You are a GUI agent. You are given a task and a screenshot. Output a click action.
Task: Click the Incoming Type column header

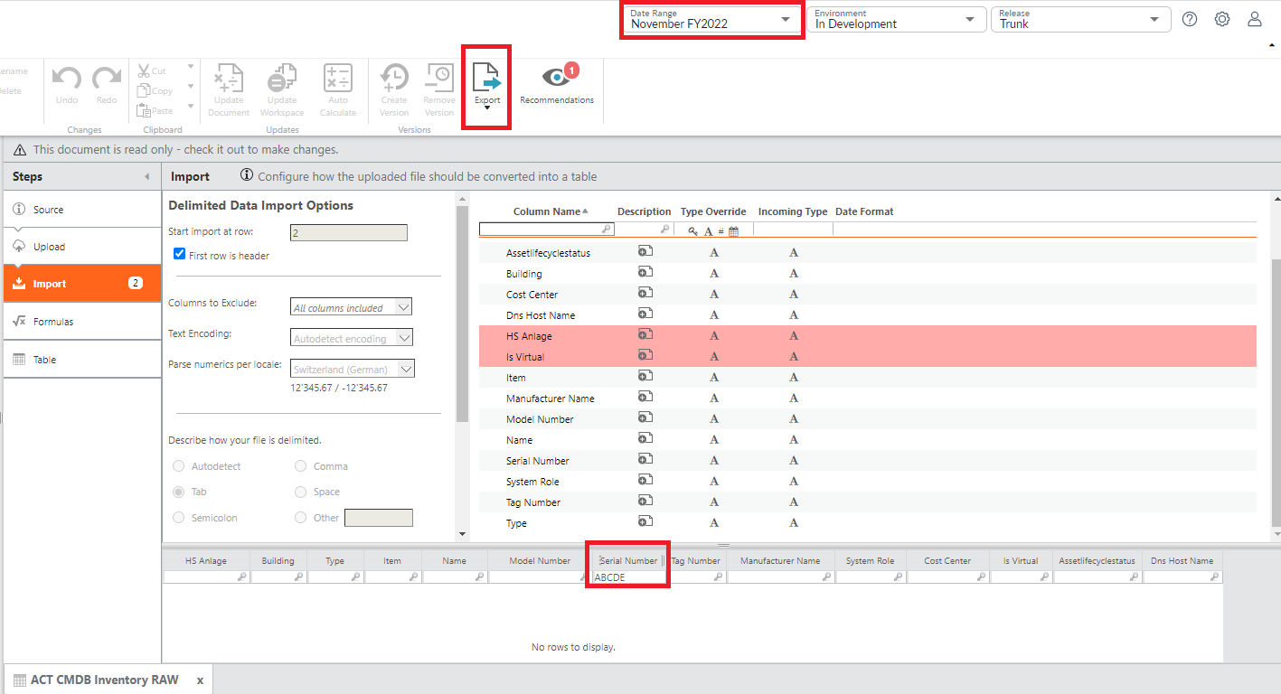pos(793,211)
